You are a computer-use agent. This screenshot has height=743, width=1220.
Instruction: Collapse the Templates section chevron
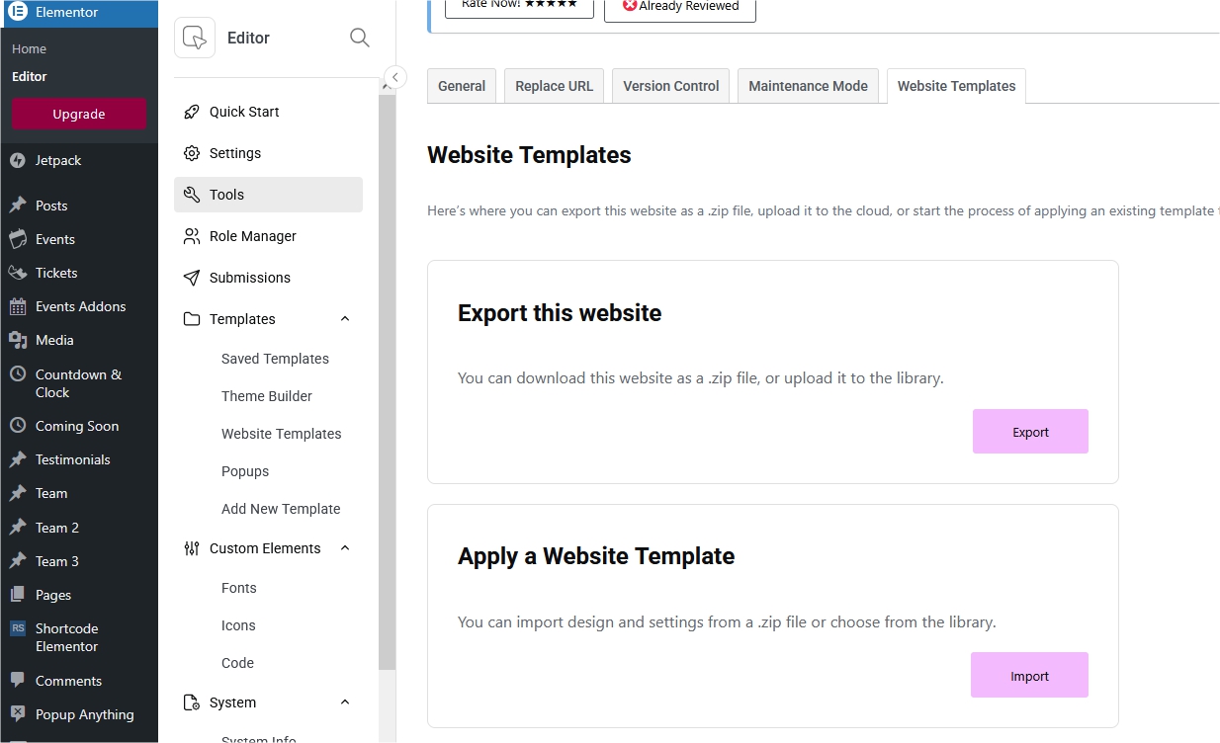345,319
